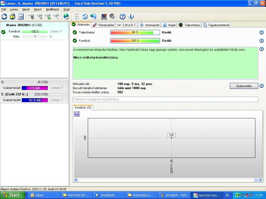
Task: Click green check icon beside Maxtor Kondíció
Action: [x=3, y=32]
